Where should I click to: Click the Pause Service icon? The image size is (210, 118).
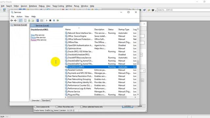coord(54,20)
